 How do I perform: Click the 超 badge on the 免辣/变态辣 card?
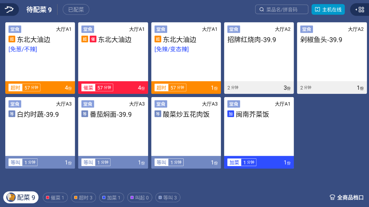click(158, 39)
